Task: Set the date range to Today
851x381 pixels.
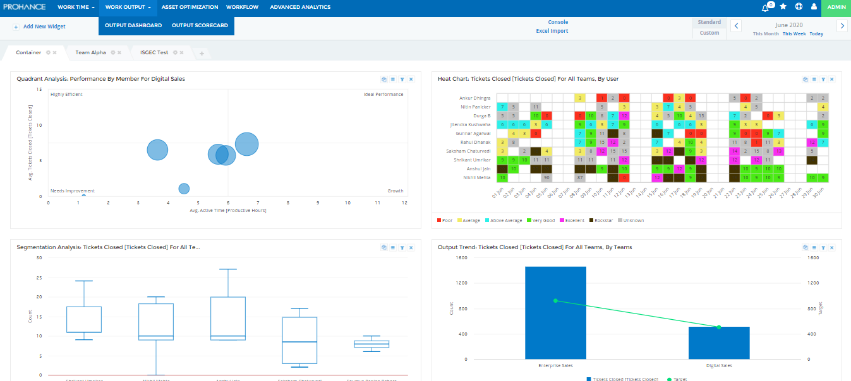Action: 816,34
